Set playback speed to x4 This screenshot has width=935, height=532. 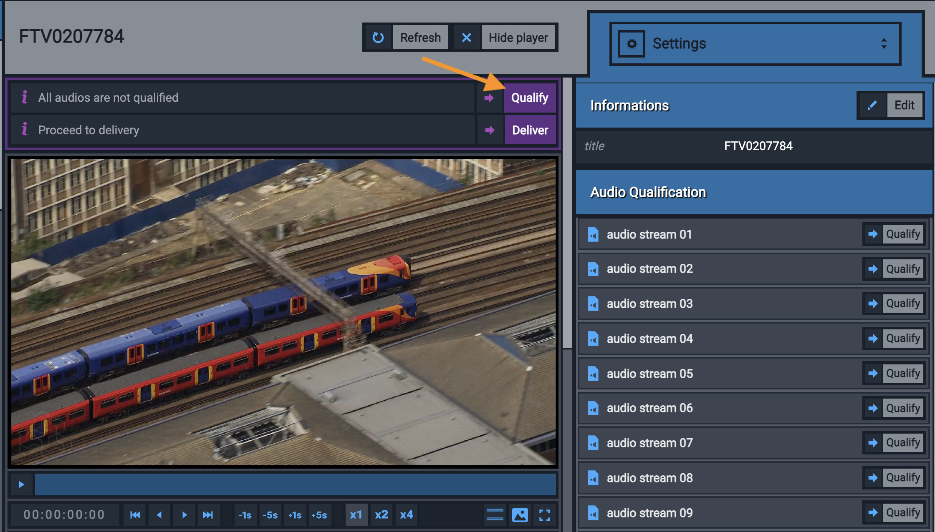[x=406, y=515]
